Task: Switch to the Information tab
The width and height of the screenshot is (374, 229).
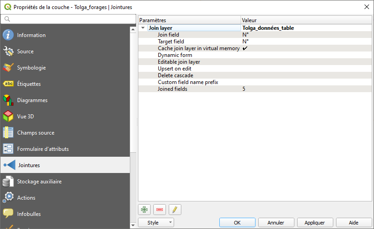Action: (x=31, y=35)
